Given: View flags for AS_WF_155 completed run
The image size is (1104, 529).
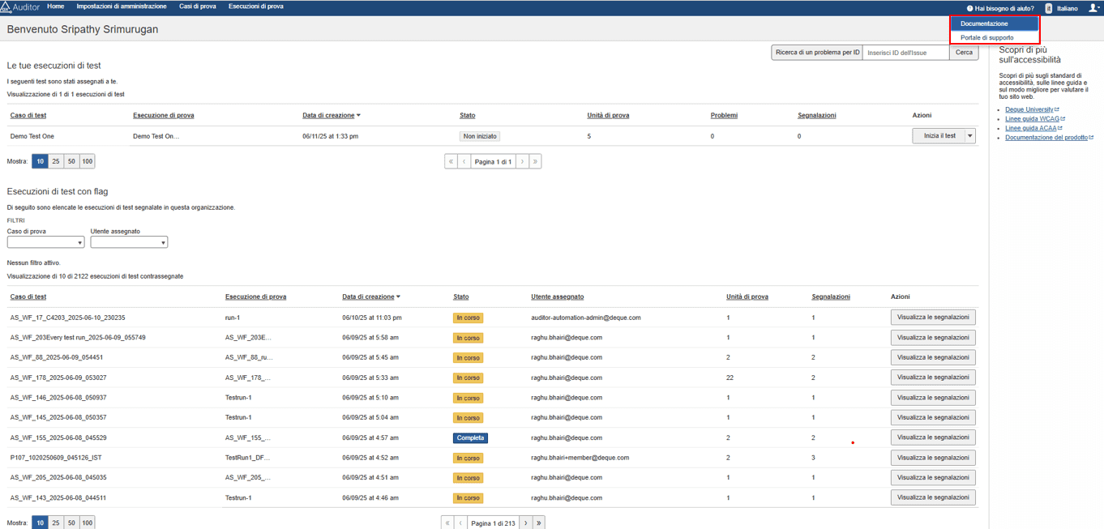Looking at the screenshot, I should [x=932, y=437].
